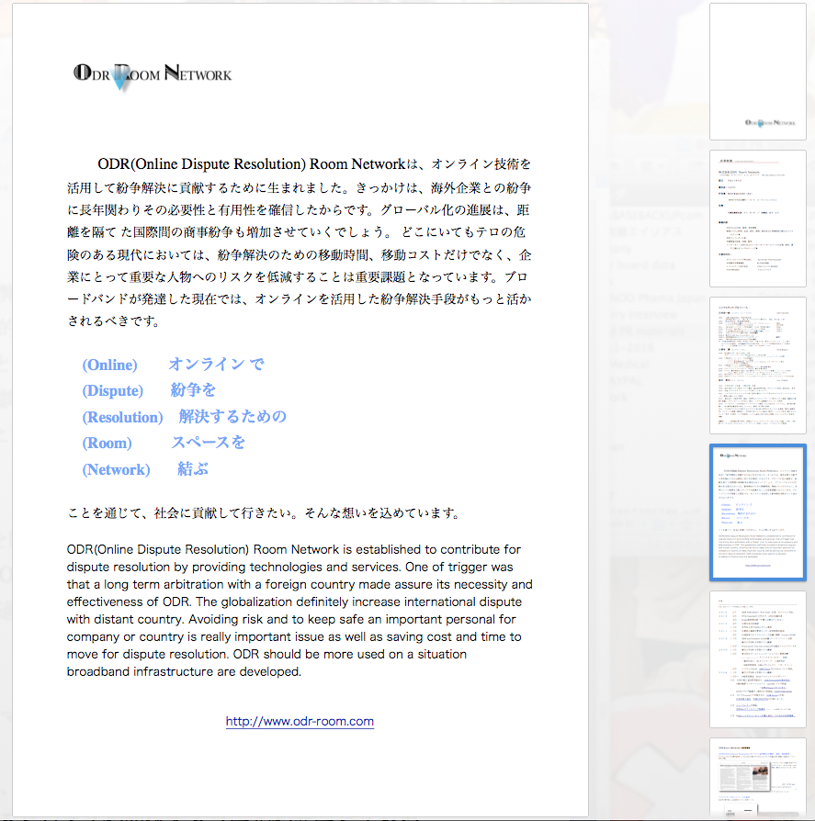815x821 pixels.
Task: Click the blue "結ぶ" text
Action: click(193, 468)
